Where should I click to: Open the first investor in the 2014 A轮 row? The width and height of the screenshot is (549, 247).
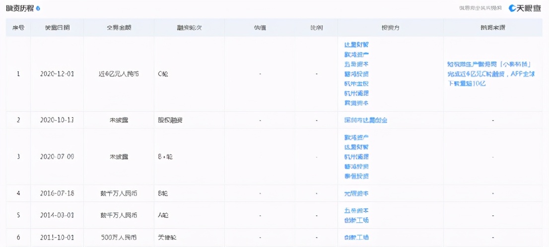point(356,210)
